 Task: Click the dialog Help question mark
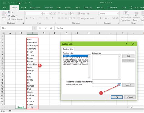[126, 44]
